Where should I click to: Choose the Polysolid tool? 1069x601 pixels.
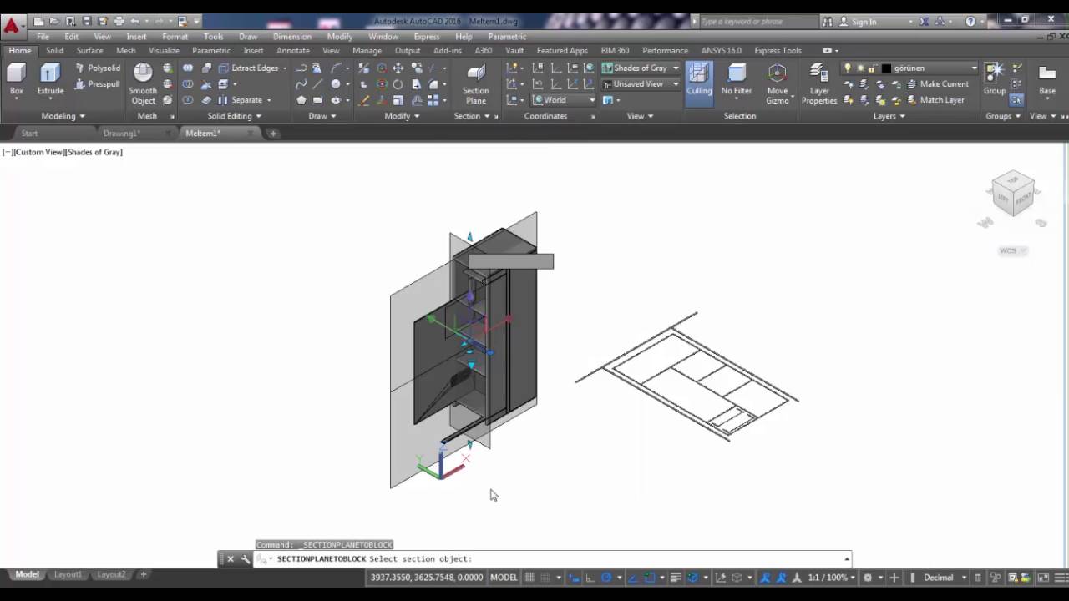click(97, 68)
